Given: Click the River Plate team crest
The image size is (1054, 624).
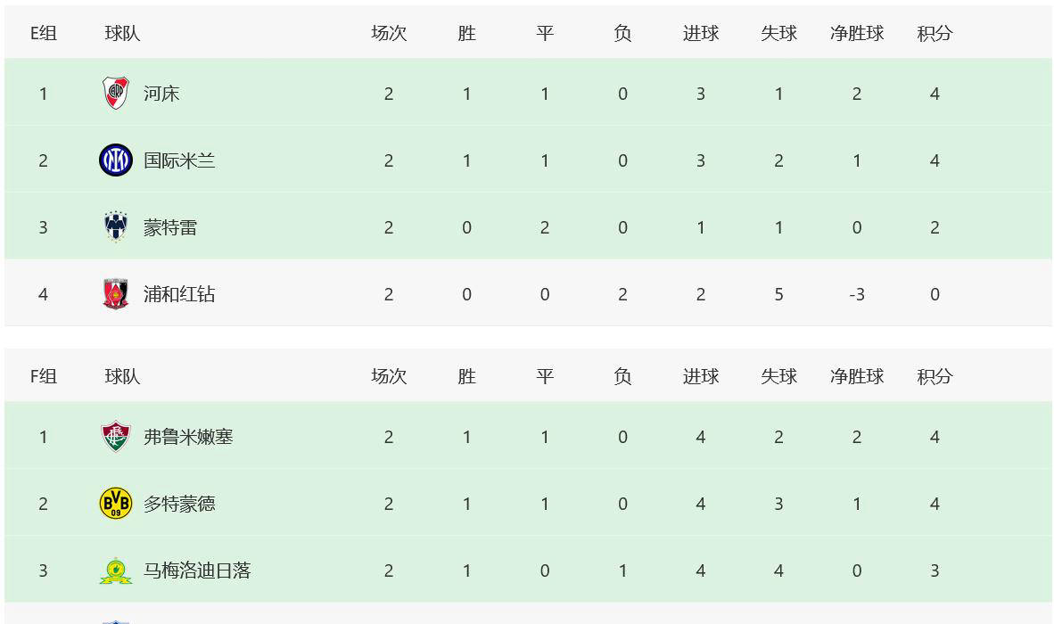Looking at the screenshot, I should pyautogui.click(x=115, y=94).
